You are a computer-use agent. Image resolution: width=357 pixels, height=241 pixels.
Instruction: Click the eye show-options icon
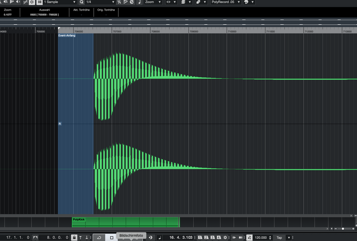pyautogui.click(x=168, y=2)
